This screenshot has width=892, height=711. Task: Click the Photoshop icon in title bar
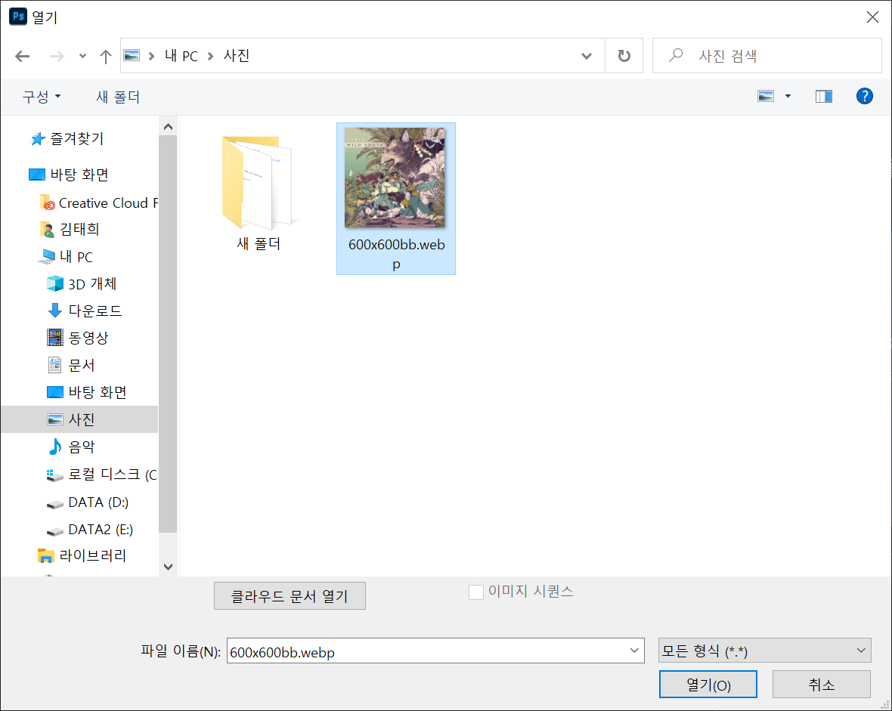(17, 17)
